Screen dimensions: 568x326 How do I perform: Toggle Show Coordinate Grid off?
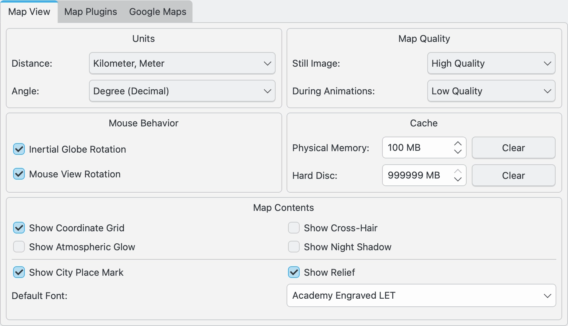point(19,228)
